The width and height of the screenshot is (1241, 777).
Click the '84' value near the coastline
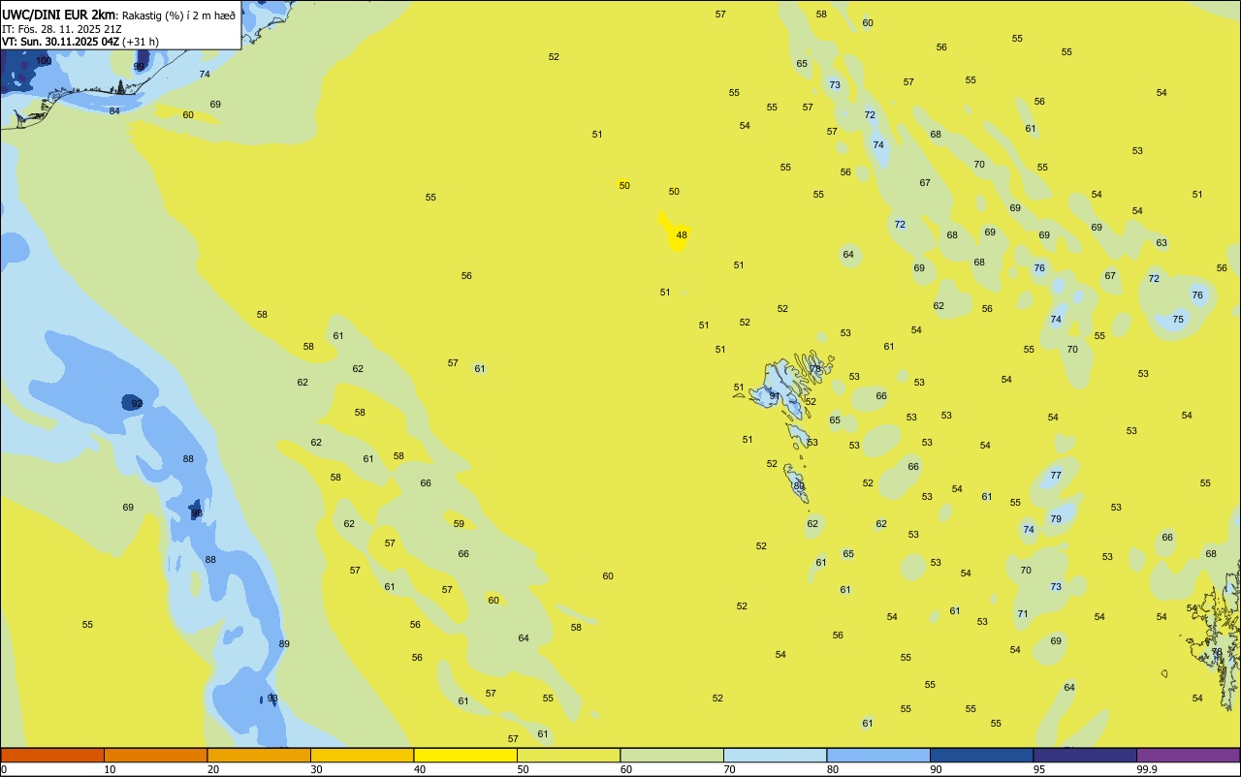(114, 110)
